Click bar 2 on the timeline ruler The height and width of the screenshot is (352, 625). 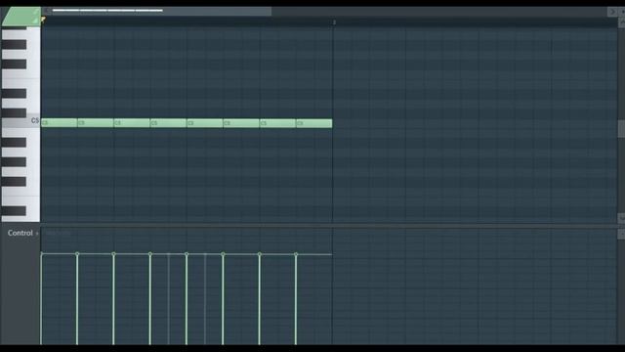[334, 22]
